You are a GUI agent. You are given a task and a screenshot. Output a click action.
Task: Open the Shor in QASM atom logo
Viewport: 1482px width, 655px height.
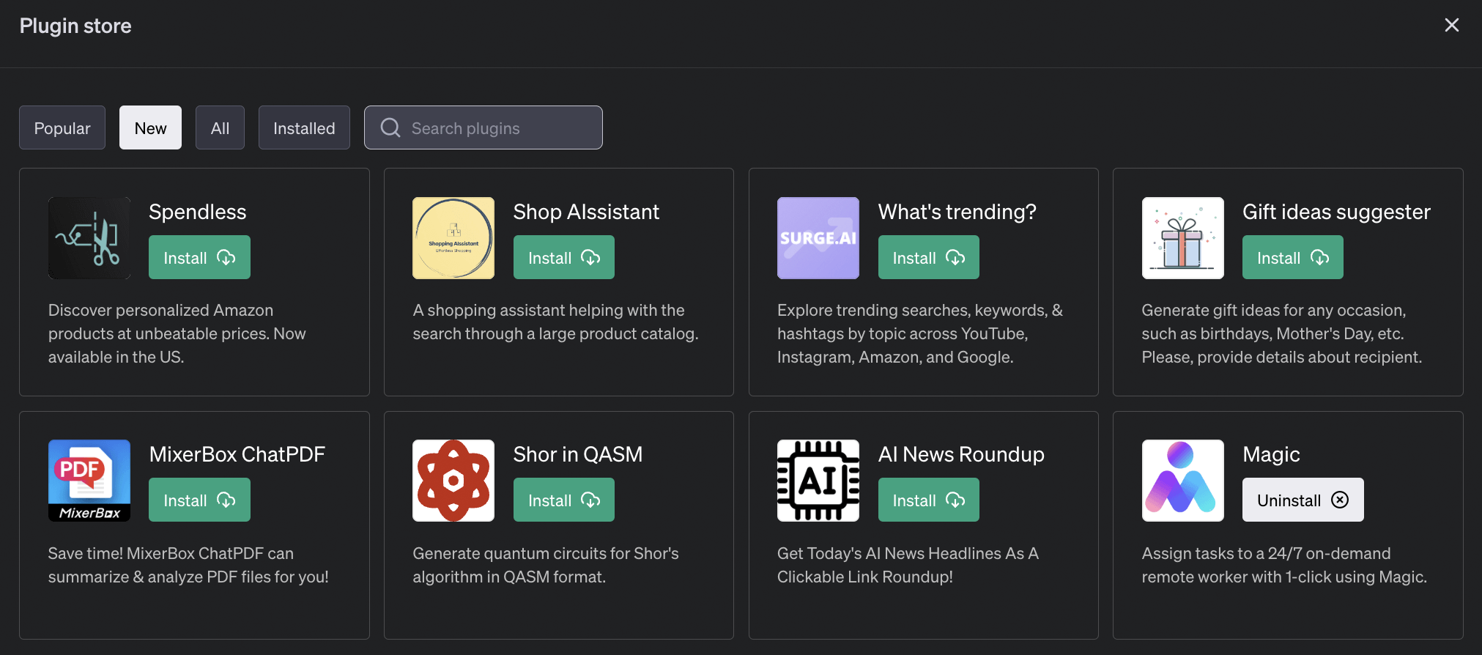(453, 481)
